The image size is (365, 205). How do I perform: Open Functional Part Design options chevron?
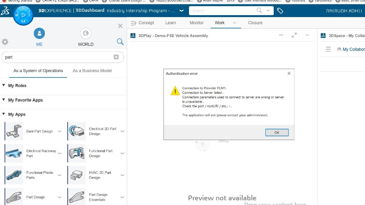[122, 153]
